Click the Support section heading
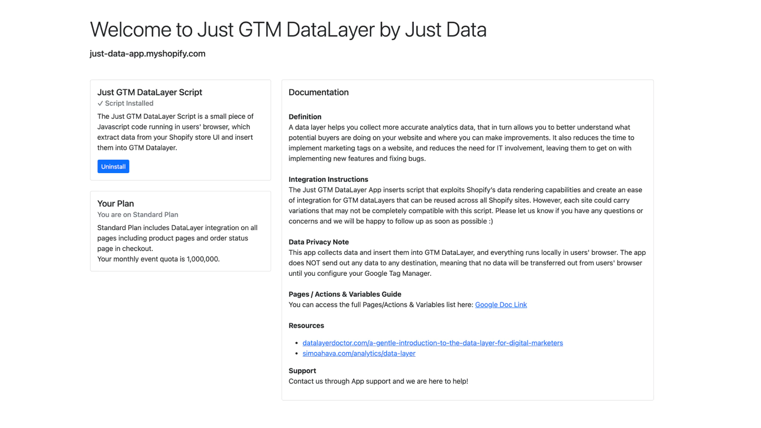Viewport: 761px width, 428px height. click(302, 371)
